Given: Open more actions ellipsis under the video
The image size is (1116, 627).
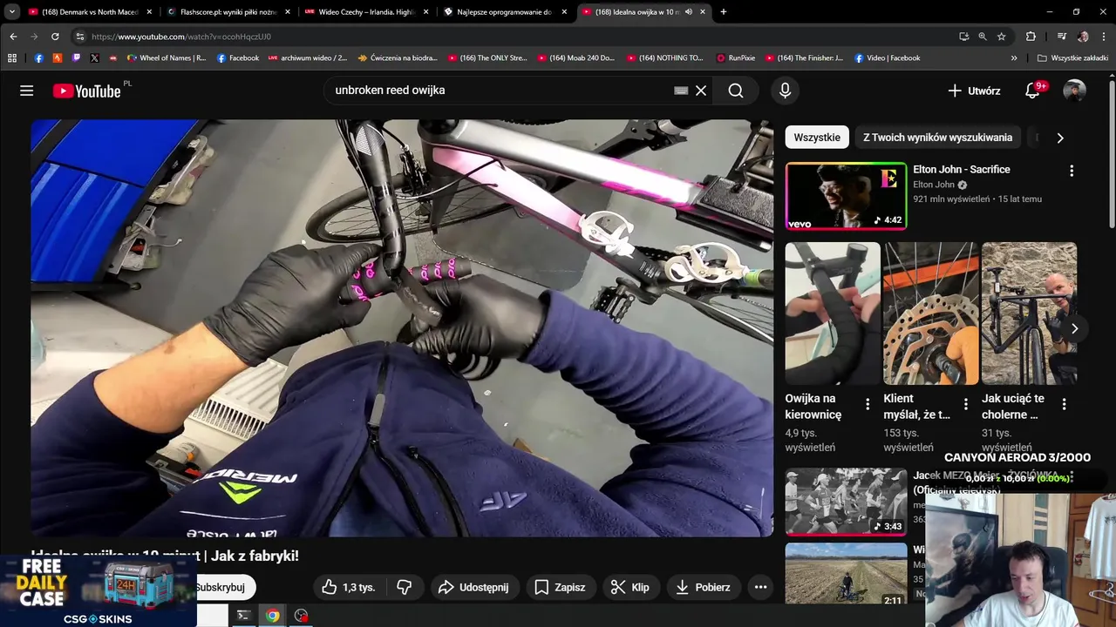Looking at the screenshot, I should click(x=760, y=587).
